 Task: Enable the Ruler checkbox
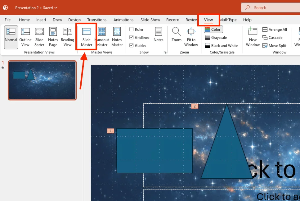[x=132, y=29]
